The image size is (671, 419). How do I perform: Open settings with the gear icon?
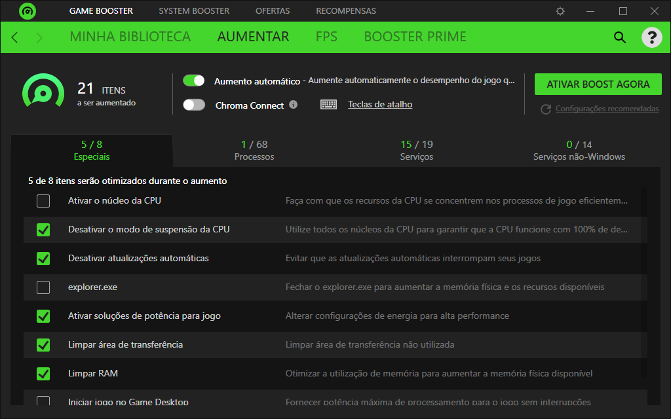pyautogui.click(x=560, y=11)
